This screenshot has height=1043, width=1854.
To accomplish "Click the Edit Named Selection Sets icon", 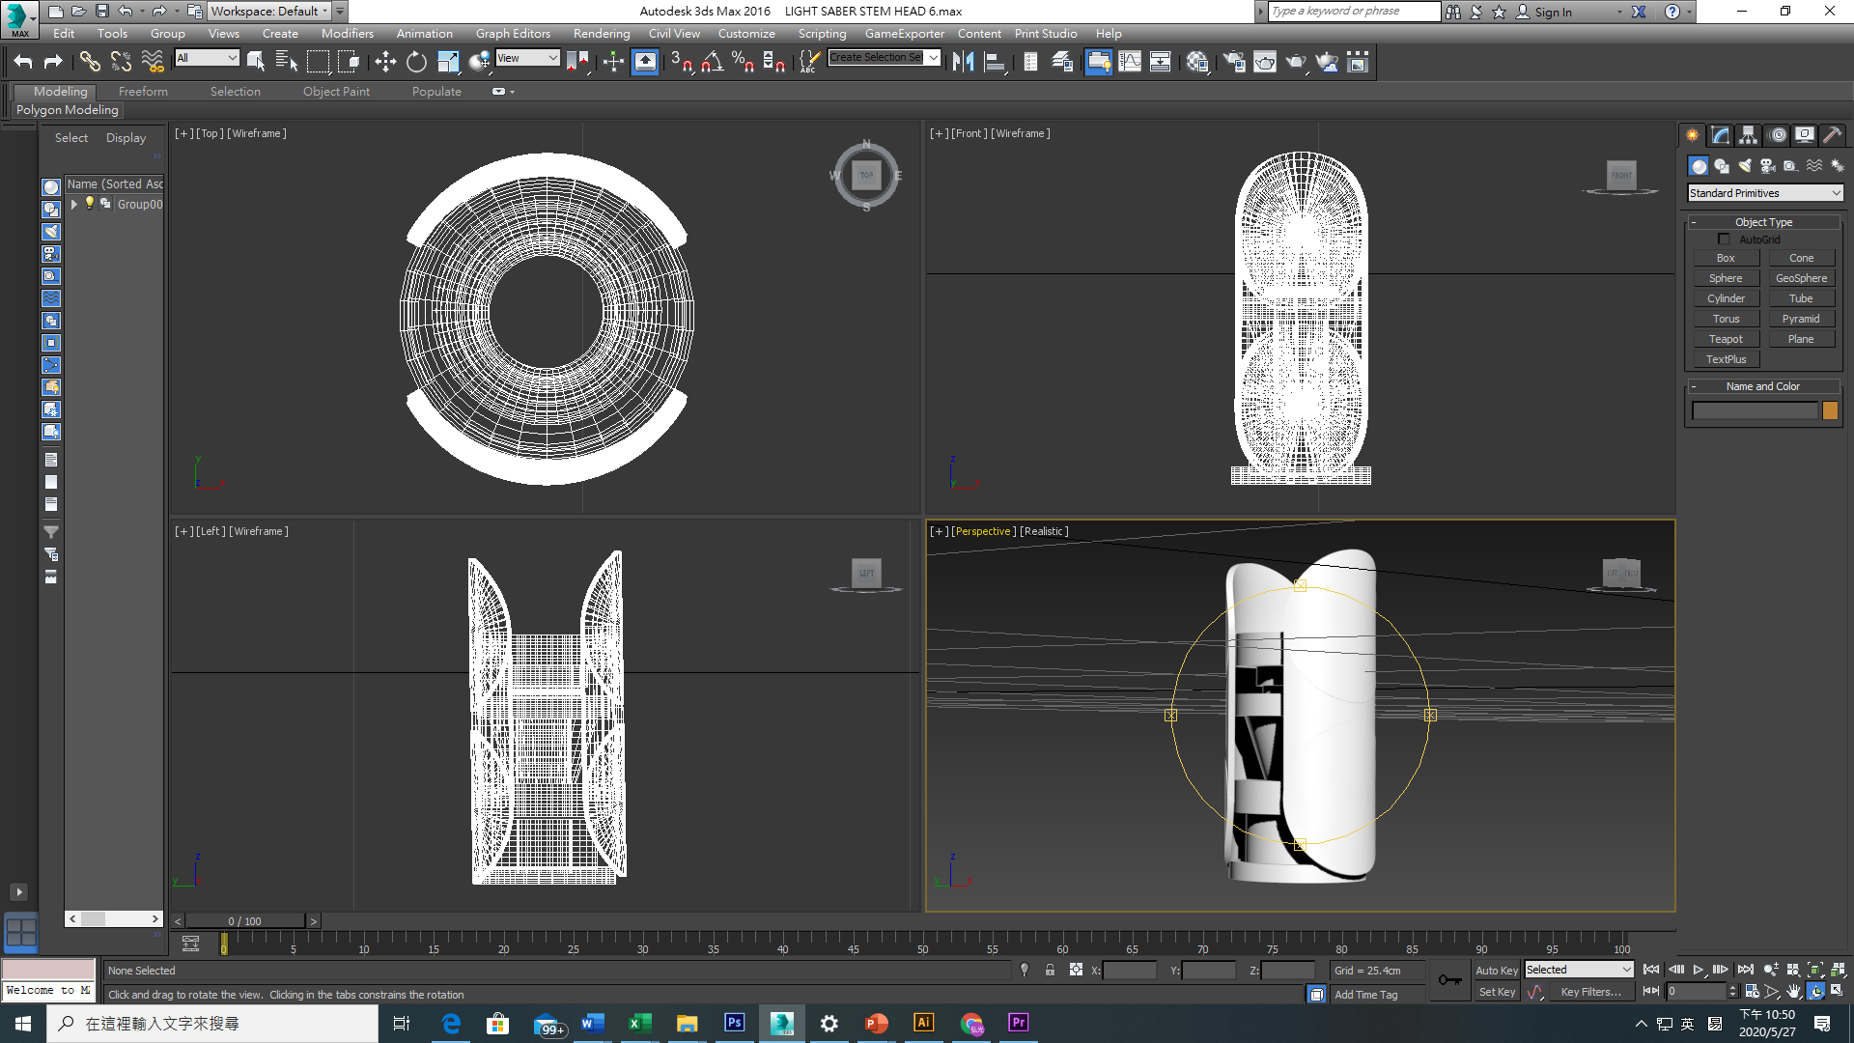I will (x=809, y=62).
